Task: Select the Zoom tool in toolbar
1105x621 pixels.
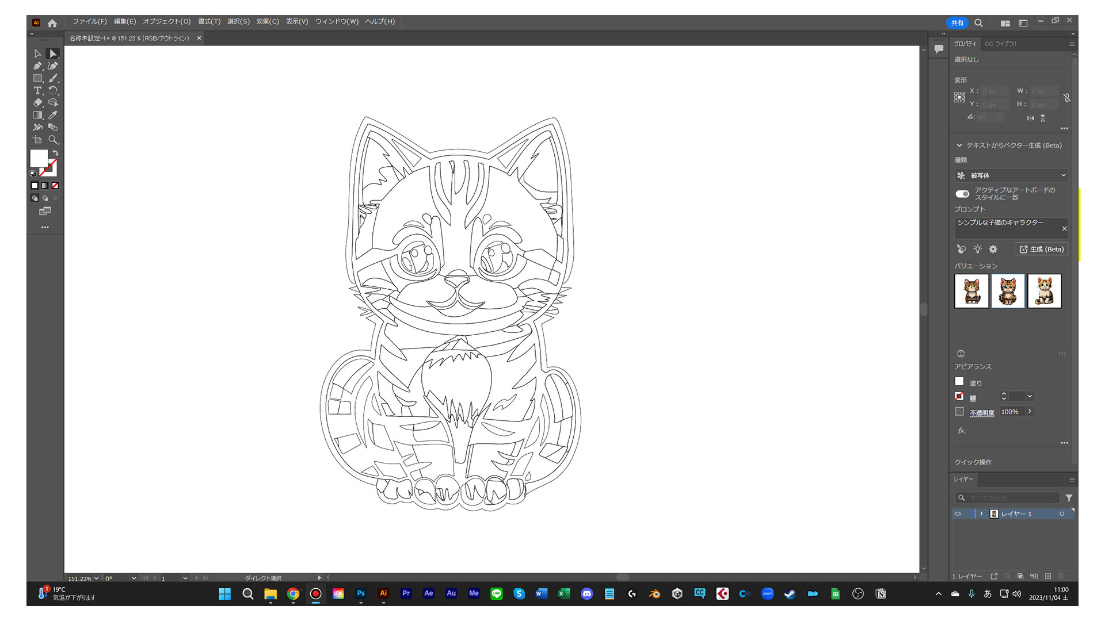Action: point(53,140)
